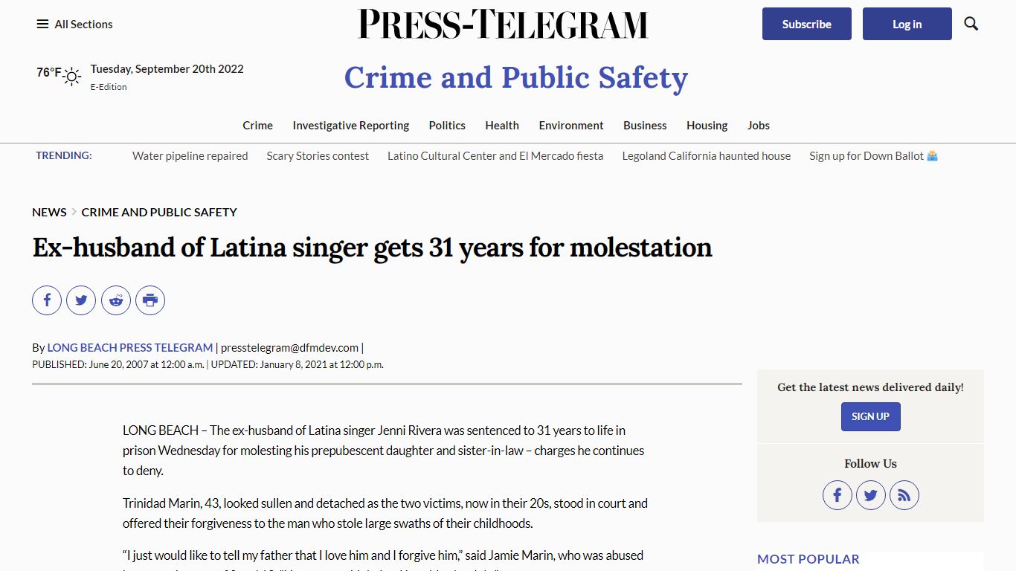Open Legoland California haunted house story
The height and width of the screenshot is (571, 1016).
tap(707, 155)
